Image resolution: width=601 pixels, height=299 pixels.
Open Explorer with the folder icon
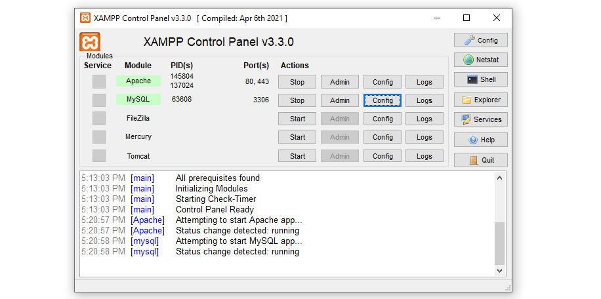tap(481, 100)
